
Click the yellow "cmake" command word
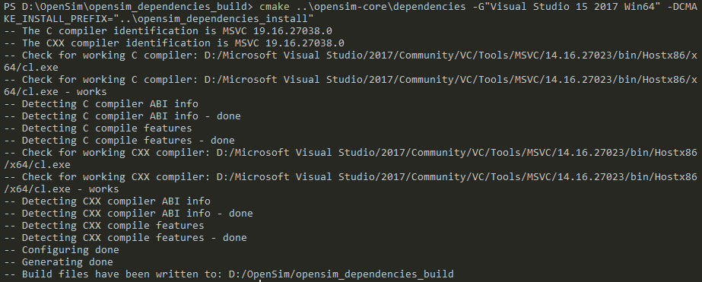(x=274, y=7)
